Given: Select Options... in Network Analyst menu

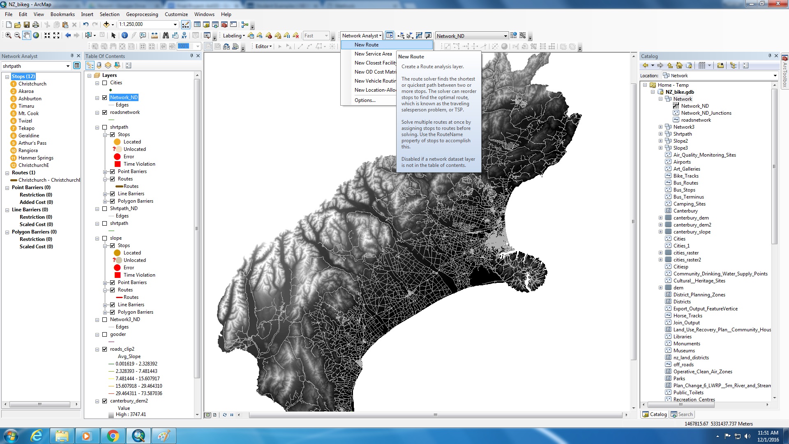Looking at the screenshot, I should pyautogui.click(x=365, y=100).
